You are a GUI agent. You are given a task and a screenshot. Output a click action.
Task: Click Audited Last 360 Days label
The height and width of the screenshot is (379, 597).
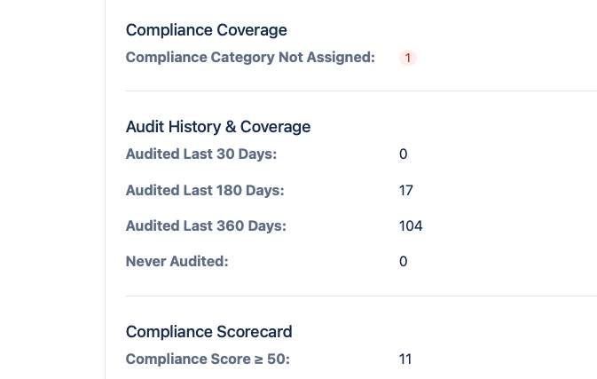206,225
